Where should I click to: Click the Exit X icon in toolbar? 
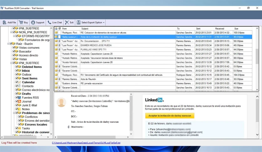pos(67,22)
